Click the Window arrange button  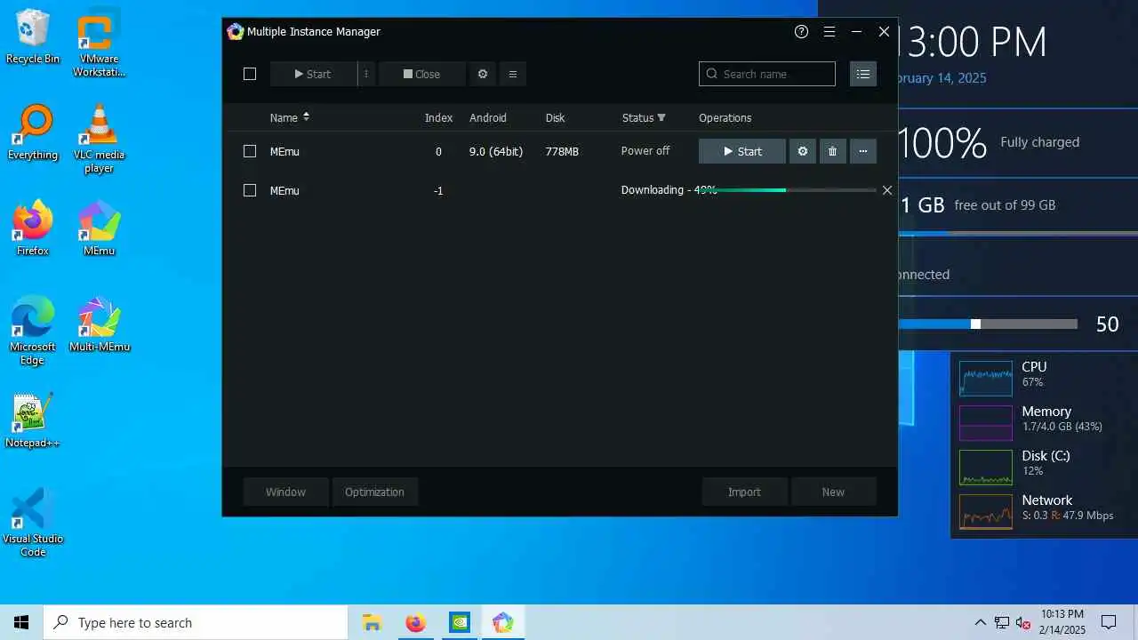tap(285, 492)
